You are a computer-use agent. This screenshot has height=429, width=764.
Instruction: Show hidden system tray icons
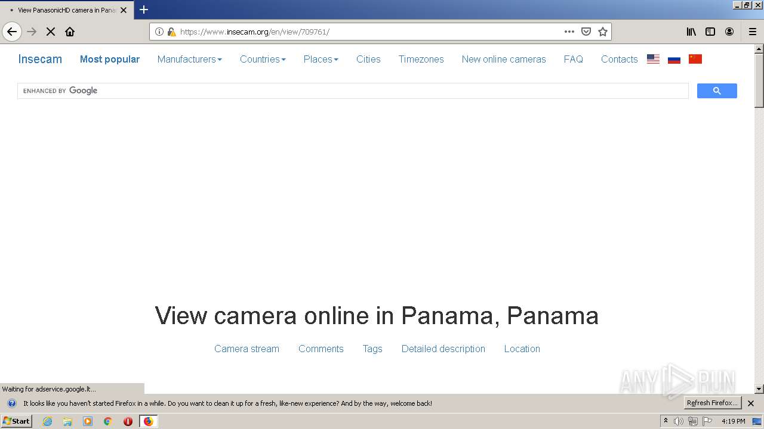[x=666, y=421]
